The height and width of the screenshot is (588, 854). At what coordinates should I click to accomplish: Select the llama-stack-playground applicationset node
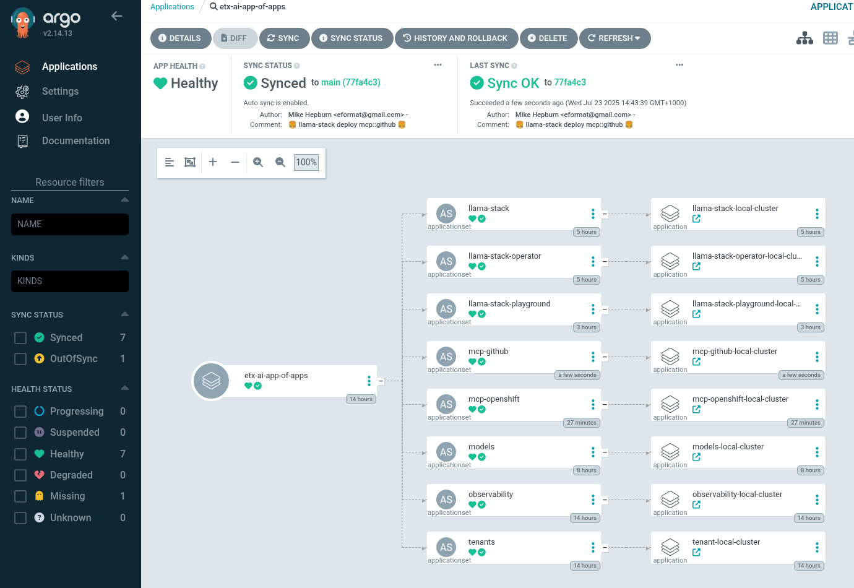click(513, 309)
